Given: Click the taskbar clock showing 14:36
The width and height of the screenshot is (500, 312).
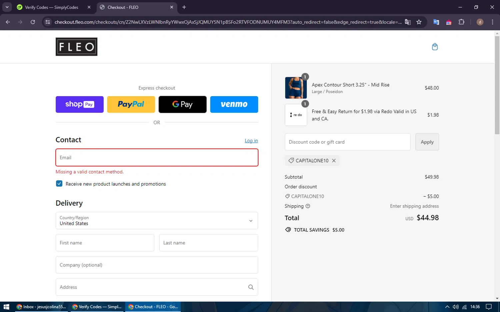Looking at the screenshot, I should pyautogui.click(x=475, y=307).
